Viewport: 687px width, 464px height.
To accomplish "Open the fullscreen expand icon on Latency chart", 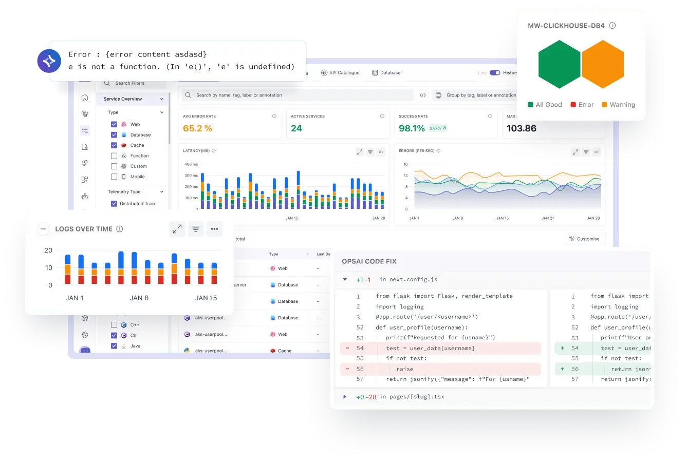I will [x=359, y=152].
